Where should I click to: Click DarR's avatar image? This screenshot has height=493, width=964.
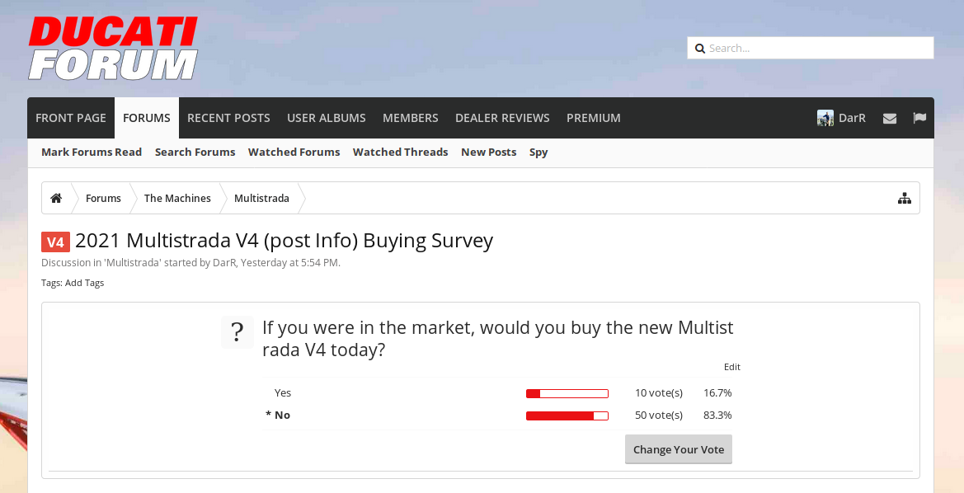(x=825, y=118)
